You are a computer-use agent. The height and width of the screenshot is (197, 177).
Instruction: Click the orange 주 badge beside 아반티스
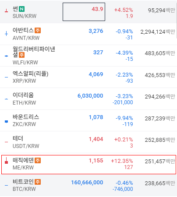point(38,31)
